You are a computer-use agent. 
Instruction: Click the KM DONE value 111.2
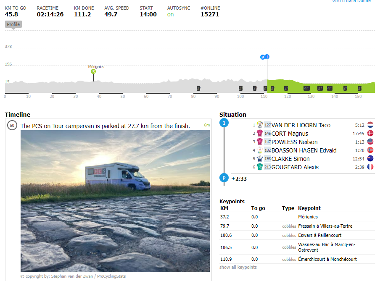tap(82, 15)
